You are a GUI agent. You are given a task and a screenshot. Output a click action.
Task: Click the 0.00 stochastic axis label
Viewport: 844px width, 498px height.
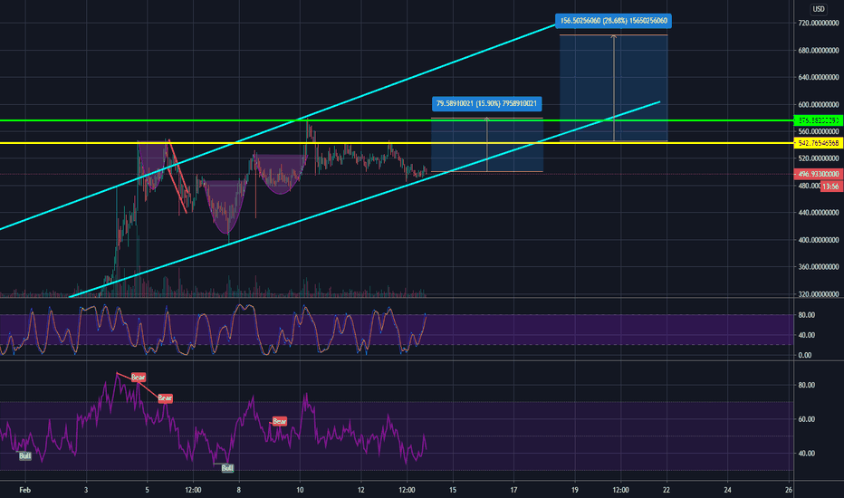[x=805, y=355]
